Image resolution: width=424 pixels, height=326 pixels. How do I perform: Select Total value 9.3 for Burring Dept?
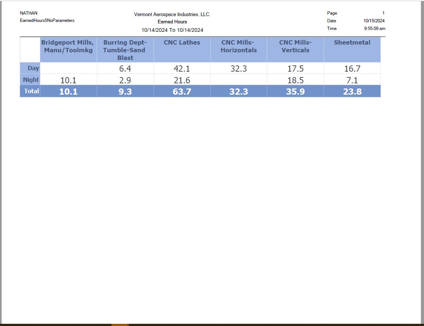coord(125,91)
